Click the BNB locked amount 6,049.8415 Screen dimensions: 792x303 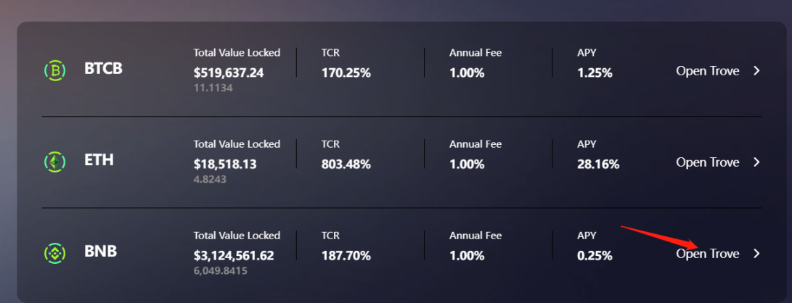(x=220, y=270)
